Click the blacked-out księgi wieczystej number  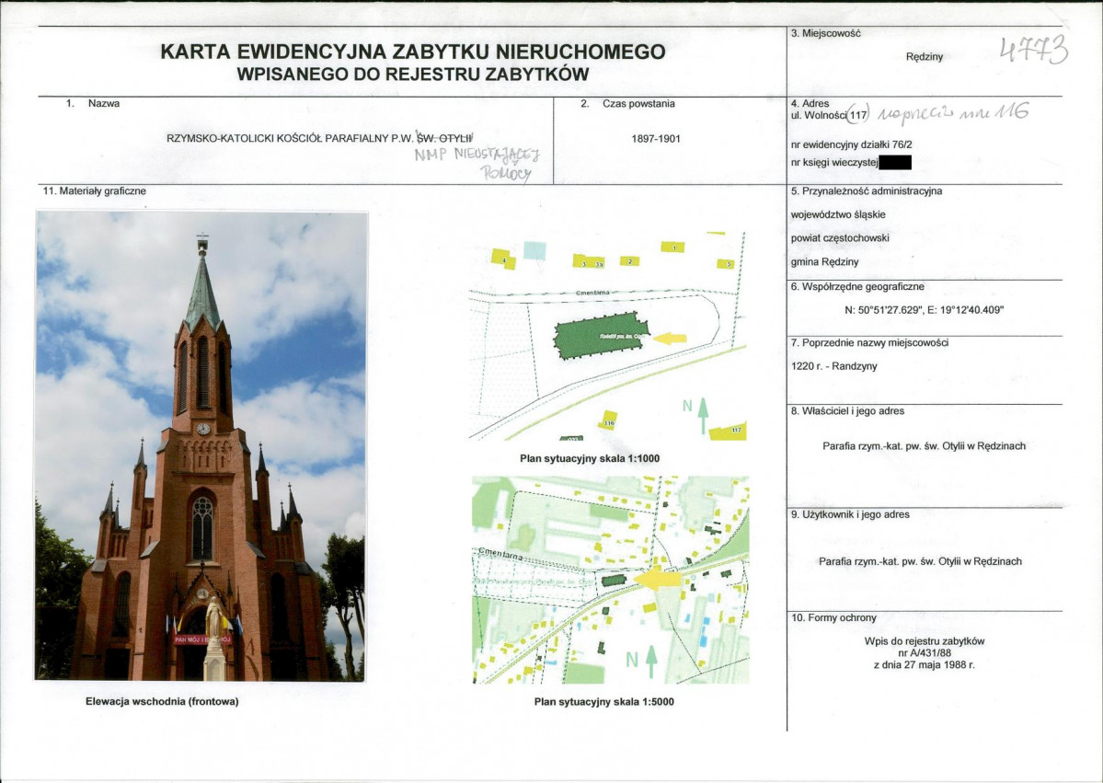pos(895,163)
